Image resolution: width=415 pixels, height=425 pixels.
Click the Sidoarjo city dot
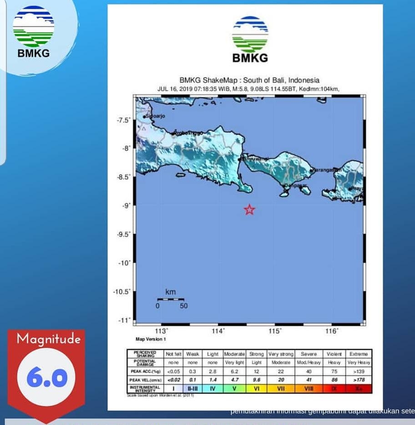click(x=144, y=117)
